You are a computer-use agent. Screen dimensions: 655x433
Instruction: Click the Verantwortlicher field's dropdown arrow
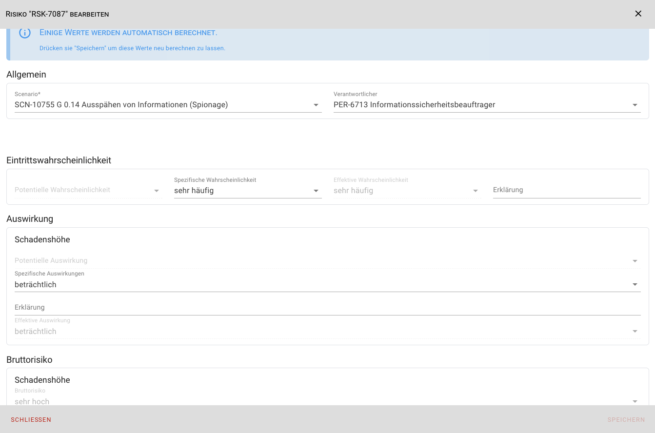(635, 105)
